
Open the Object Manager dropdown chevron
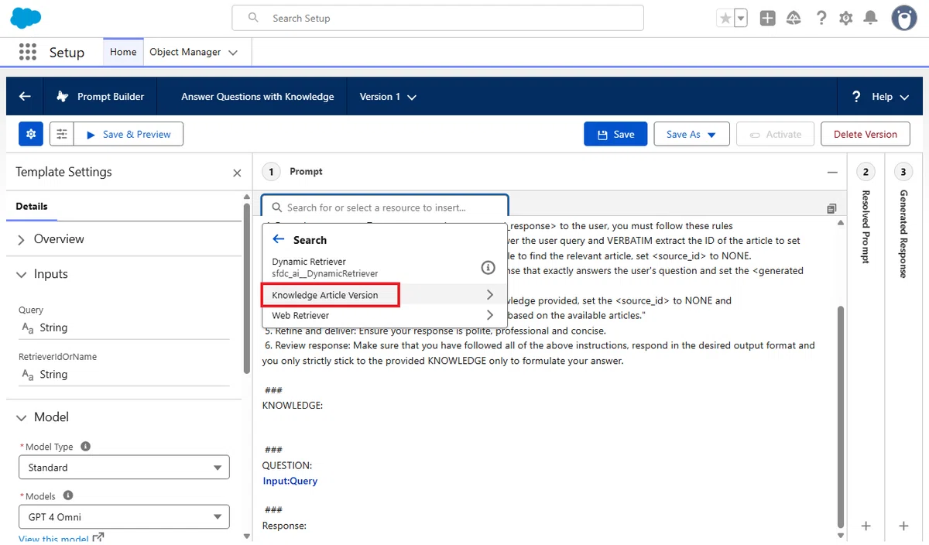[234, 53]
